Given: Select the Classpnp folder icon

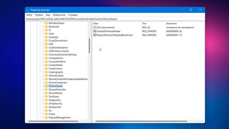Looking at the screenshot, I should pos(47,37).
